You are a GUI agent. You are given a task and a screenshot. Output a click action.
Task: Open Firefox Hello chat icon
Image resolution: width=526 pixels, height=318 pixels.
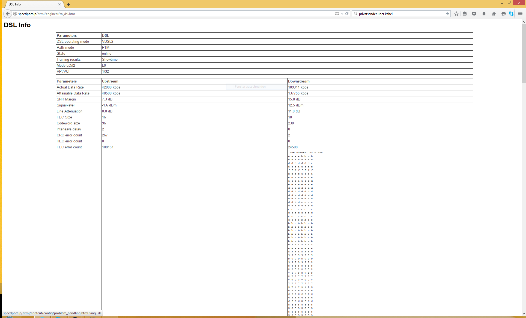coord(504,14)
